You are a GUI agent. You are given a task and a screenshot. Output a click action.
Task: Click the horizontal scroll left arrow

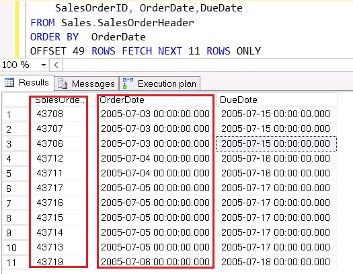[56, 65]
